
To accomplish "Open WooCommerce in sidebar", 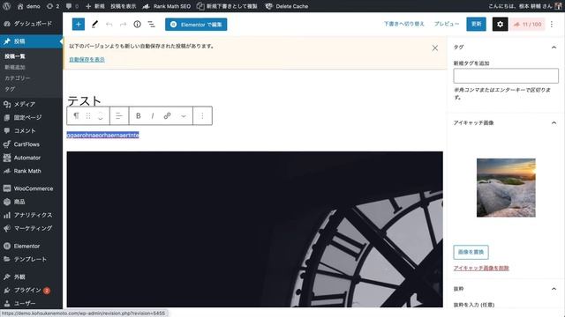I will click(32, 188).
